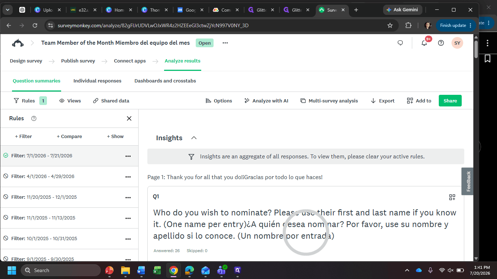Add a new Filter rule
Screen dimensions: 497x279
[23, 136]
